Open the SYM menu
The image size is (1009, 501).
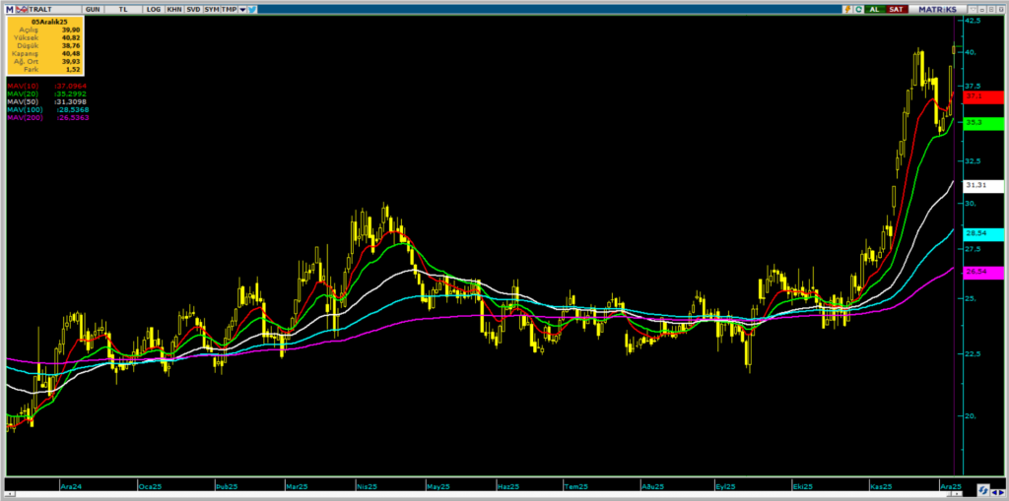pos(211,8)
